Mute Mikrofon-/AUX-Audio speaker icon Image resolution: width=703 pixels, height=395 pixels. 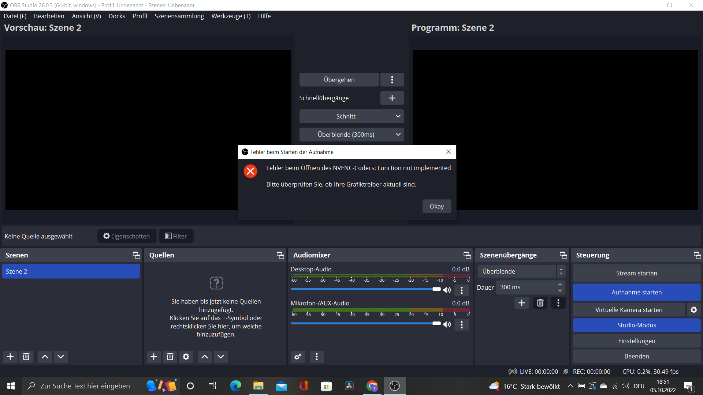pyautogui.click(x=447, y=324)
